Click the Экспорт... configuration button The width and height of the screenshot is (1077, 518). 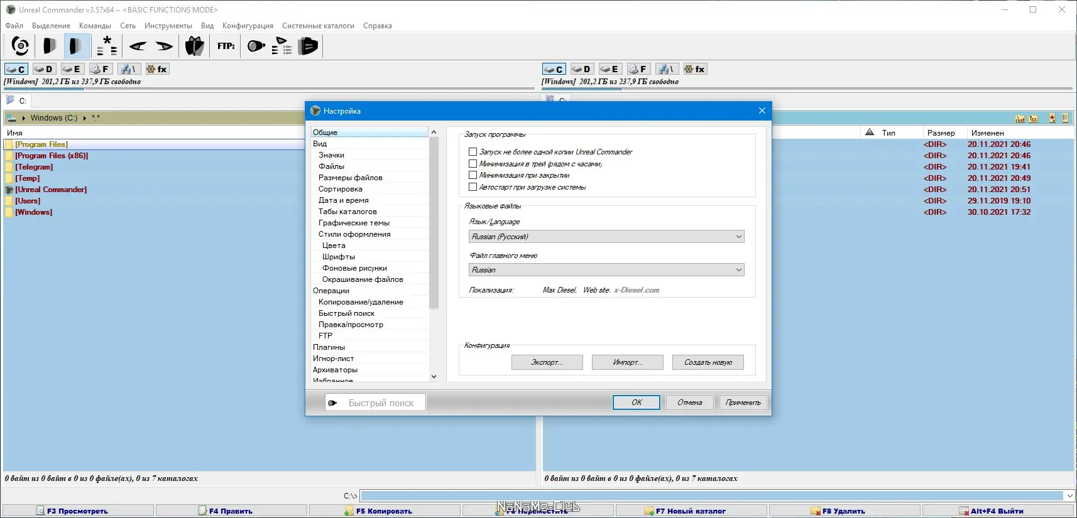[547, 362]
